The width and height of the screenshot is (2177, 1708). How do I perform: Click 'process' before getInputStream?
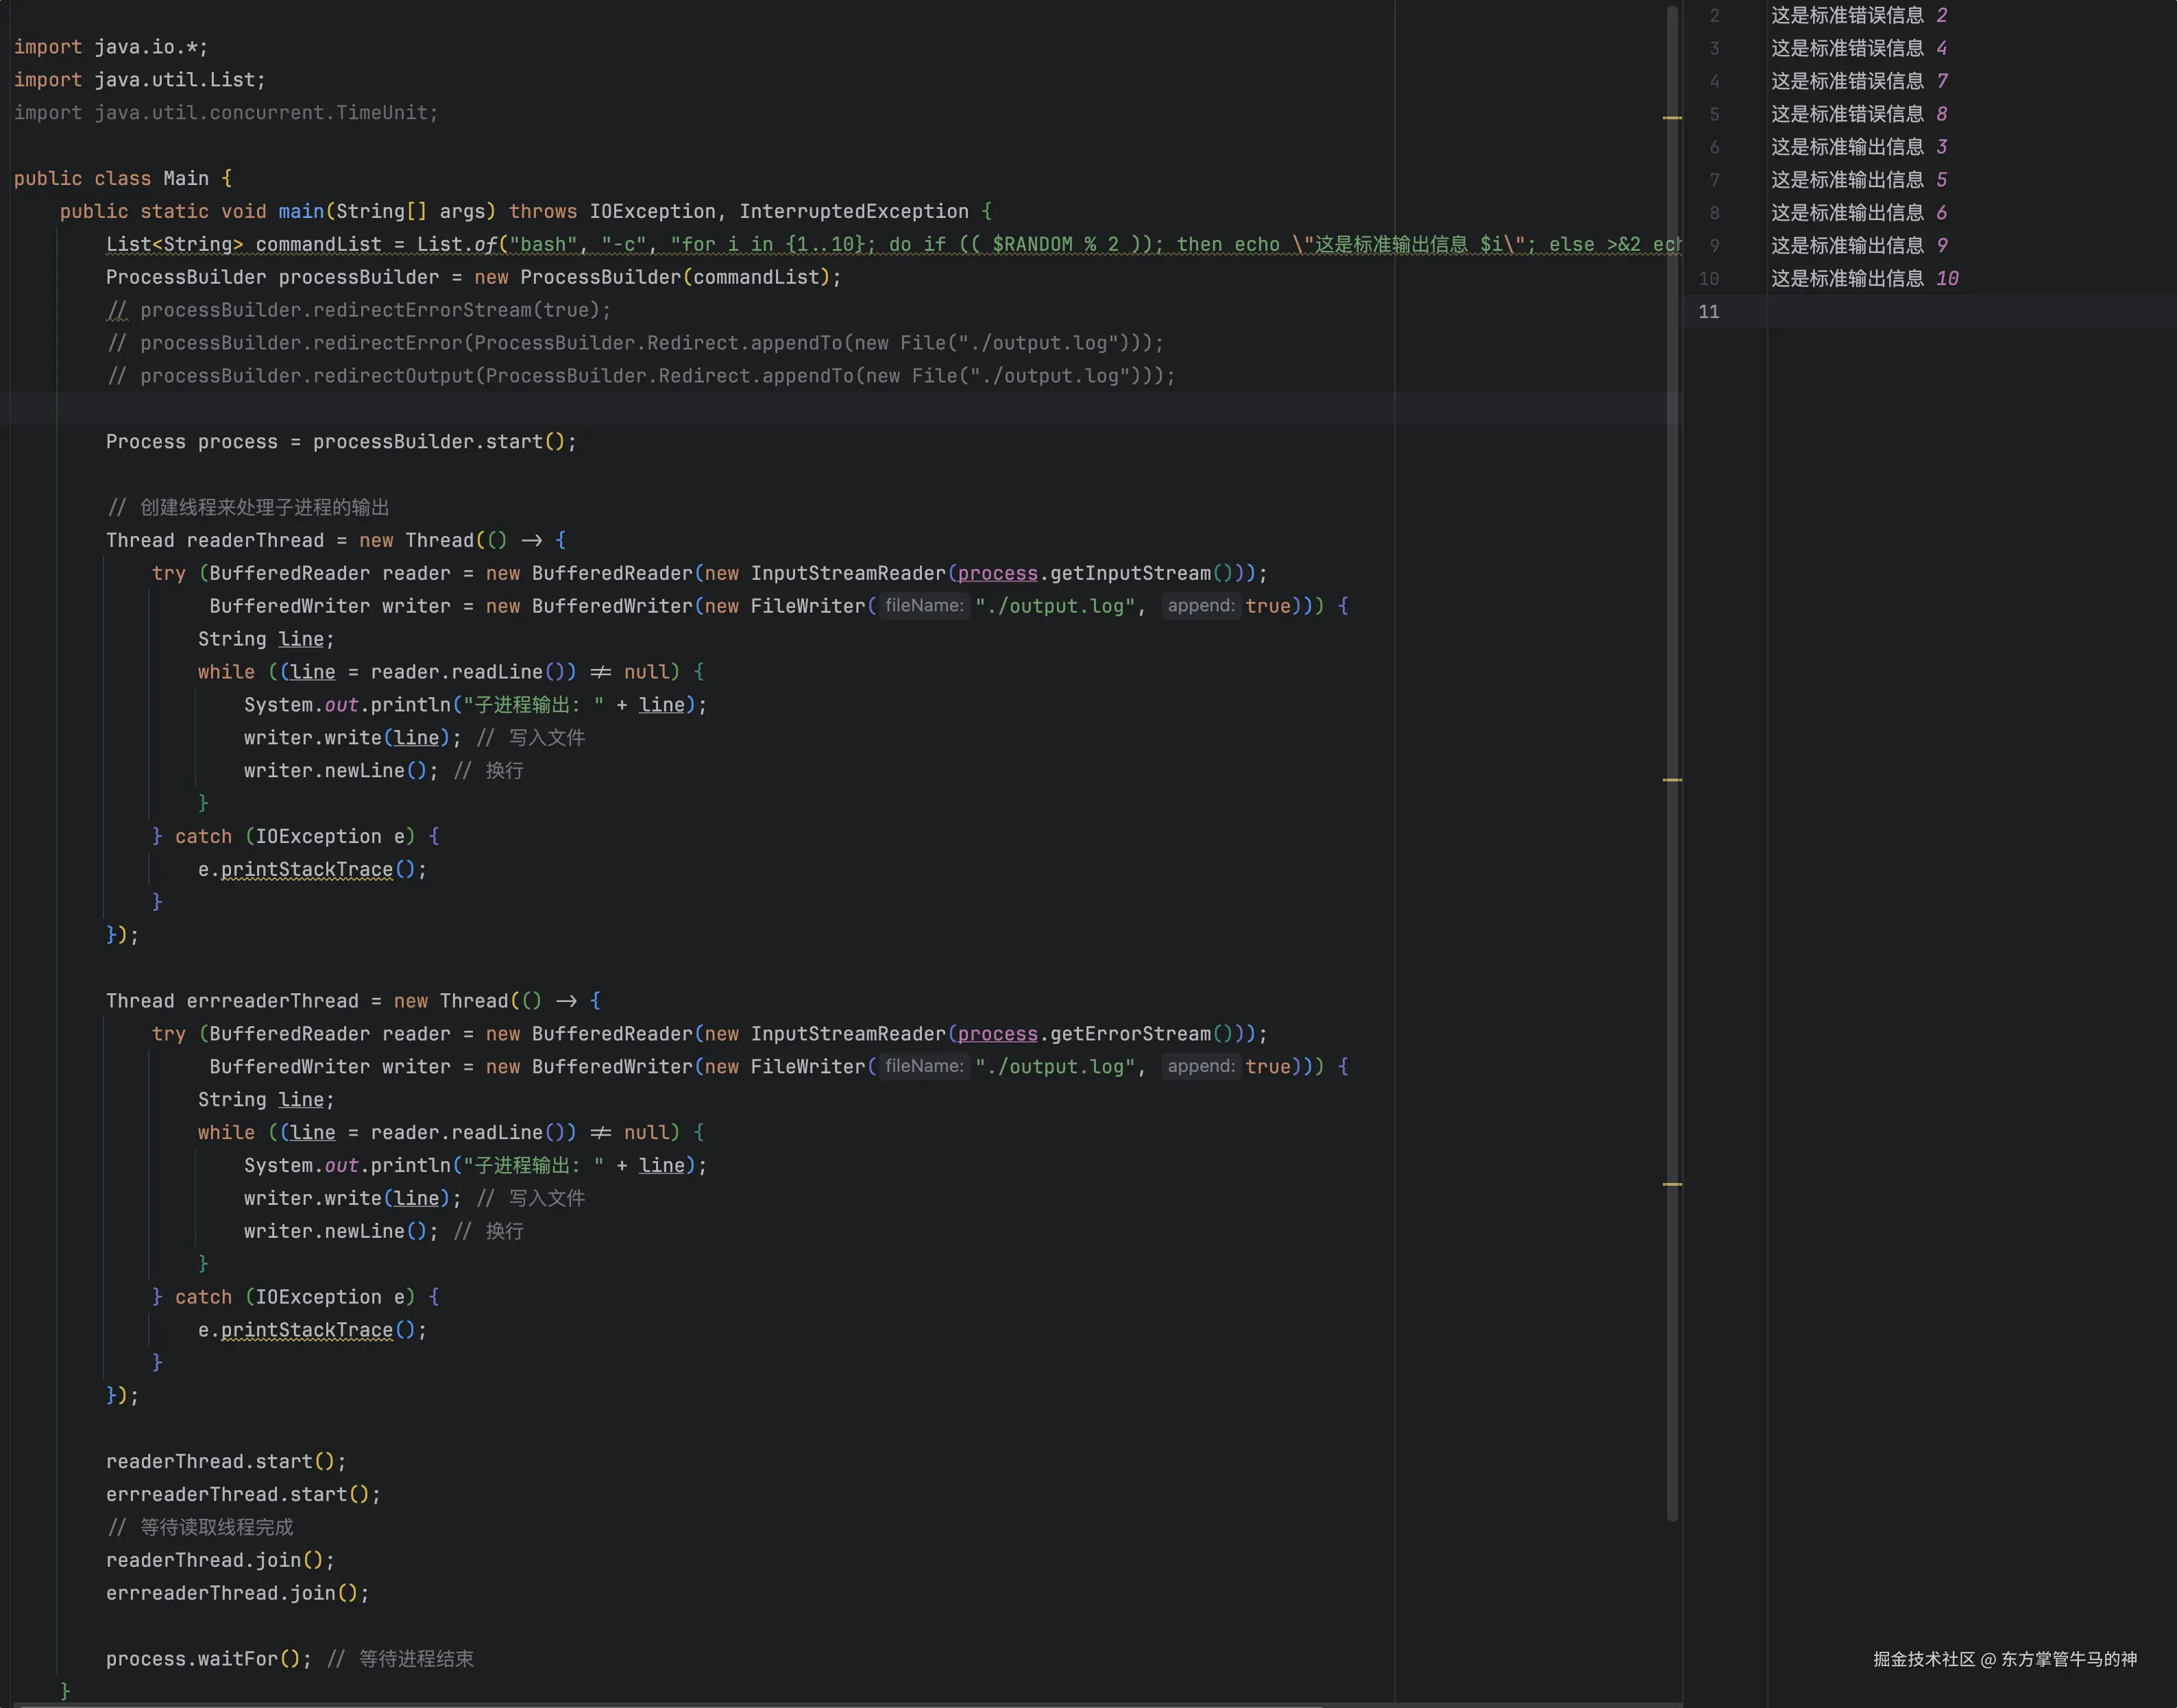[x=997, y=573]
